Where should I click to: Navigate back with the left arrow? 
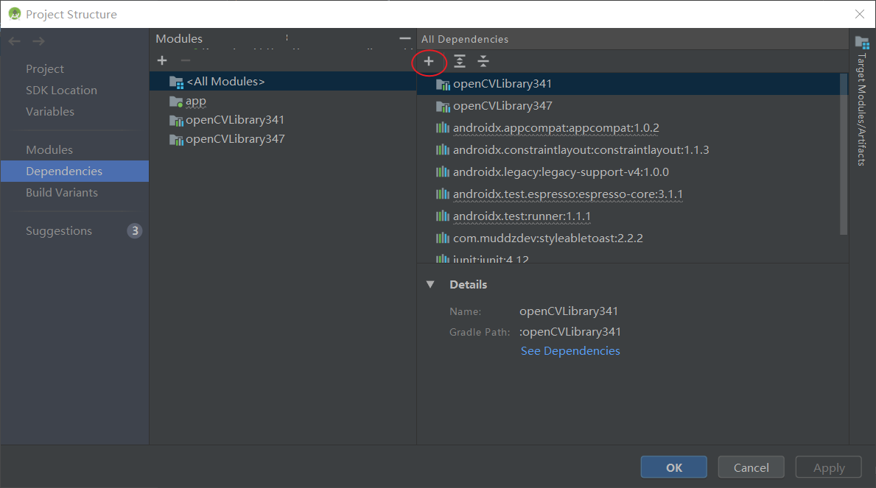(x=15, y=41)
